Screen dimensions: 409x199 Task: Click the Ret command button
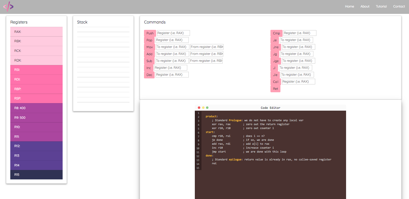[x=276, y=89]
